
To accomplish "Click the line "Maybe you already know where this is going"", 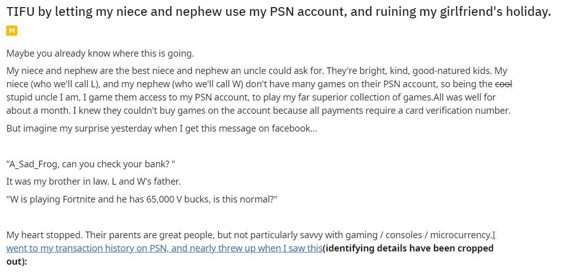I will [100, 53].
